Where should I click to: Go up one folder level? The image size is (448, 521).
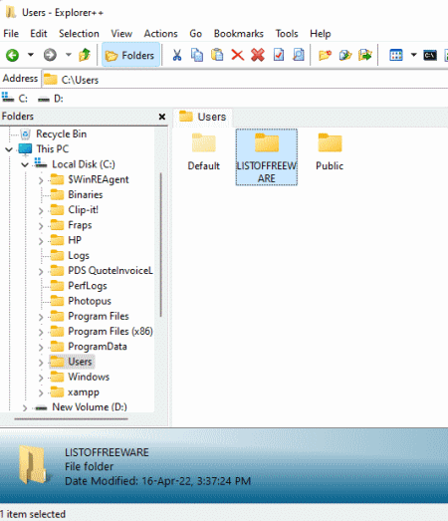pos(85,55)
